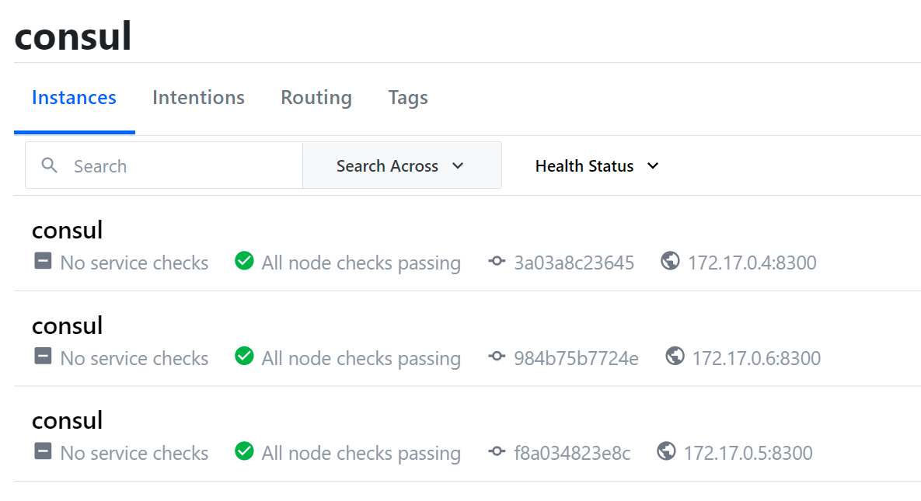The width and height of the screenshot is (921, 501).
Task: Switch to the Instances tab
Action: coord(74,98)
